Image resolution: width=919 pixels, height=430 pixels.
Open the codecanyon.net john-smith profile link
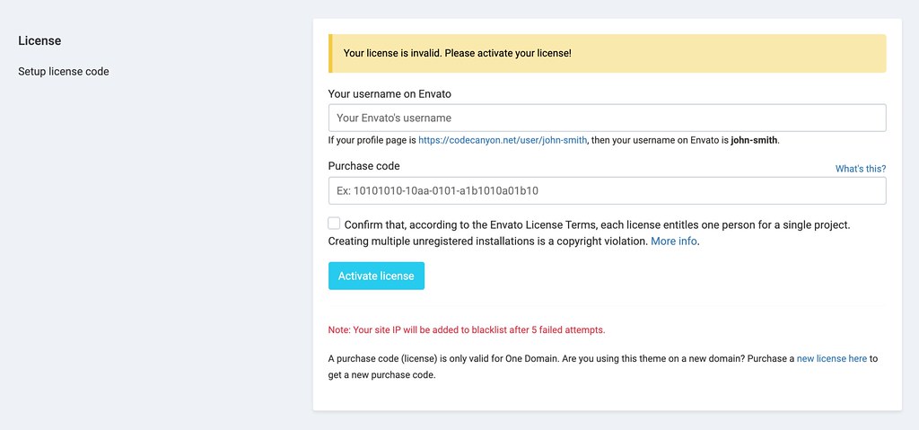point(503,141)
